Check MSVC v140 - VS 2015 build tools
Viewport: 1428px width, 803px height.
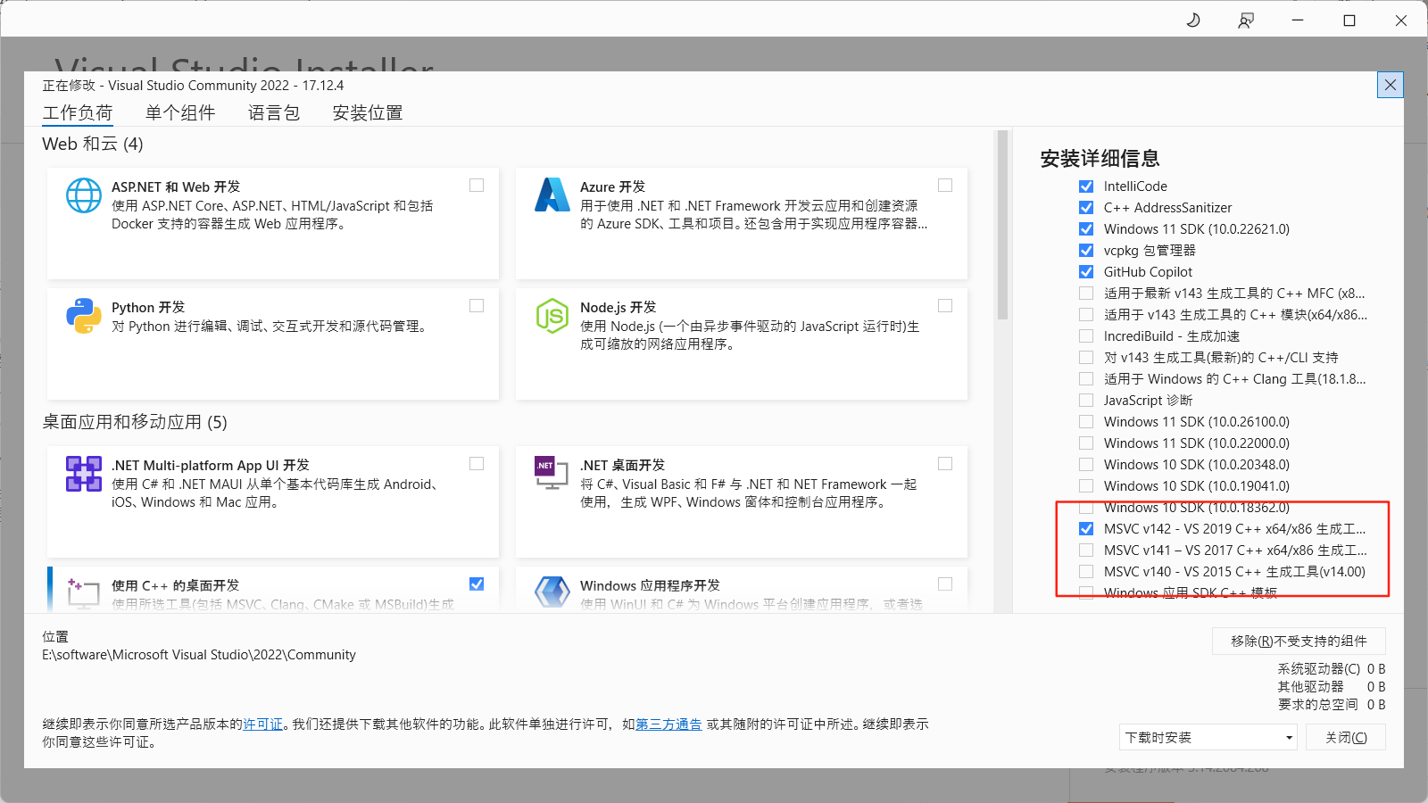[1086, 572]
